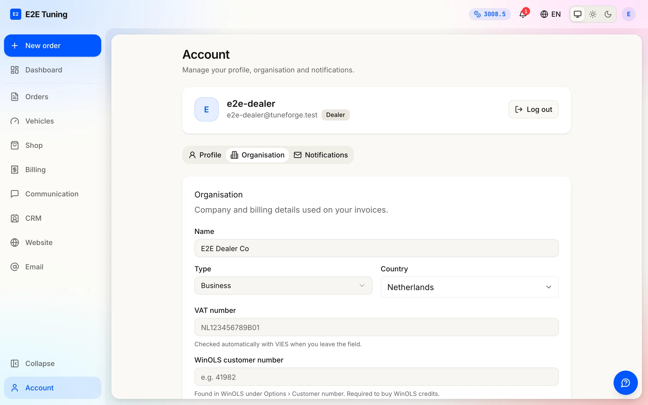Image resolution: width=648 pixels, height=405 pixels.
Task: Click the Account page heading
Action: click(206, 55)
